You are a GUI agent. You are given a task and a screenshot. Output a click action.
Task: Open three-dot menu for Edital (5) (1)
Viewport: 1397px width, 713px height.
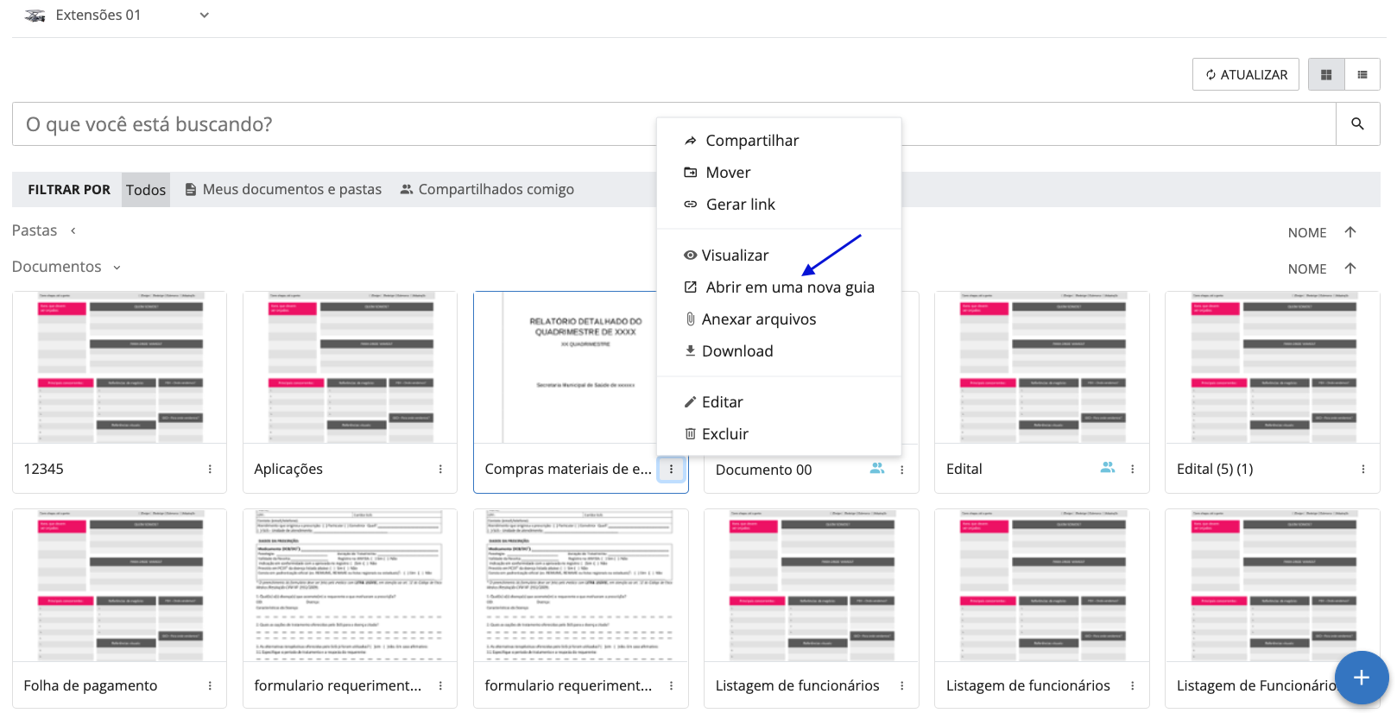(1363, 470)
